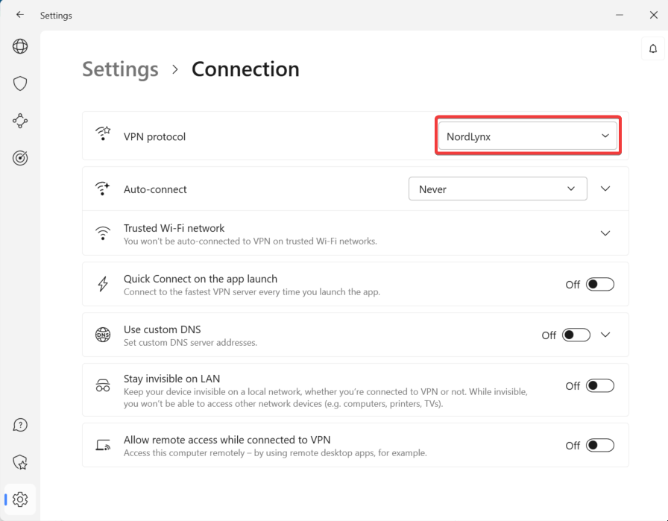Open Meshnet from the sidebar

point(19,120)
